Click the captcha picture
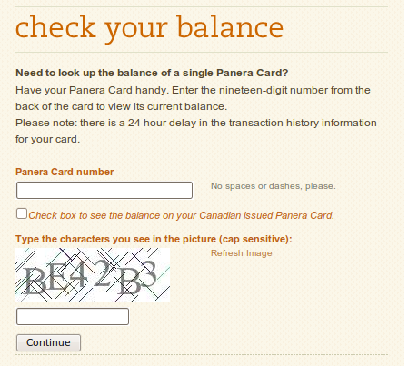 pos(93,275)
